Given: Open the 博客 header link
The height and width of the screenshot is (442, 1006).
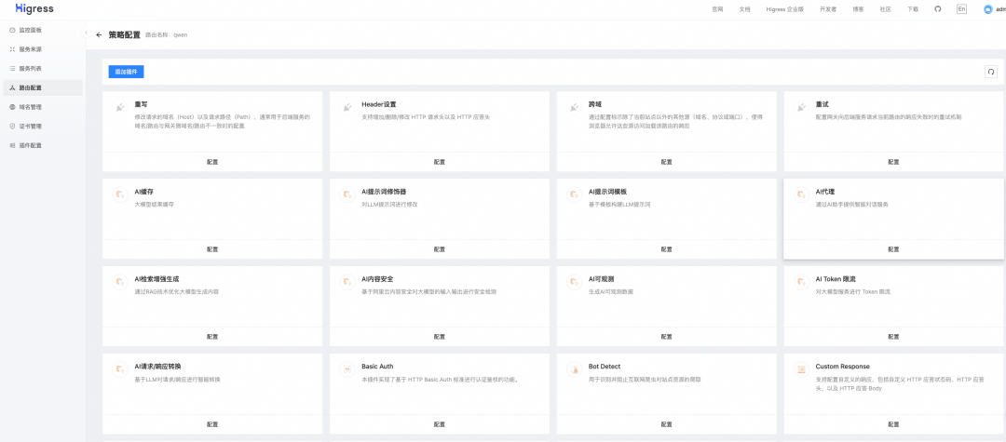Looking at the screenshot, I should 858,9.
